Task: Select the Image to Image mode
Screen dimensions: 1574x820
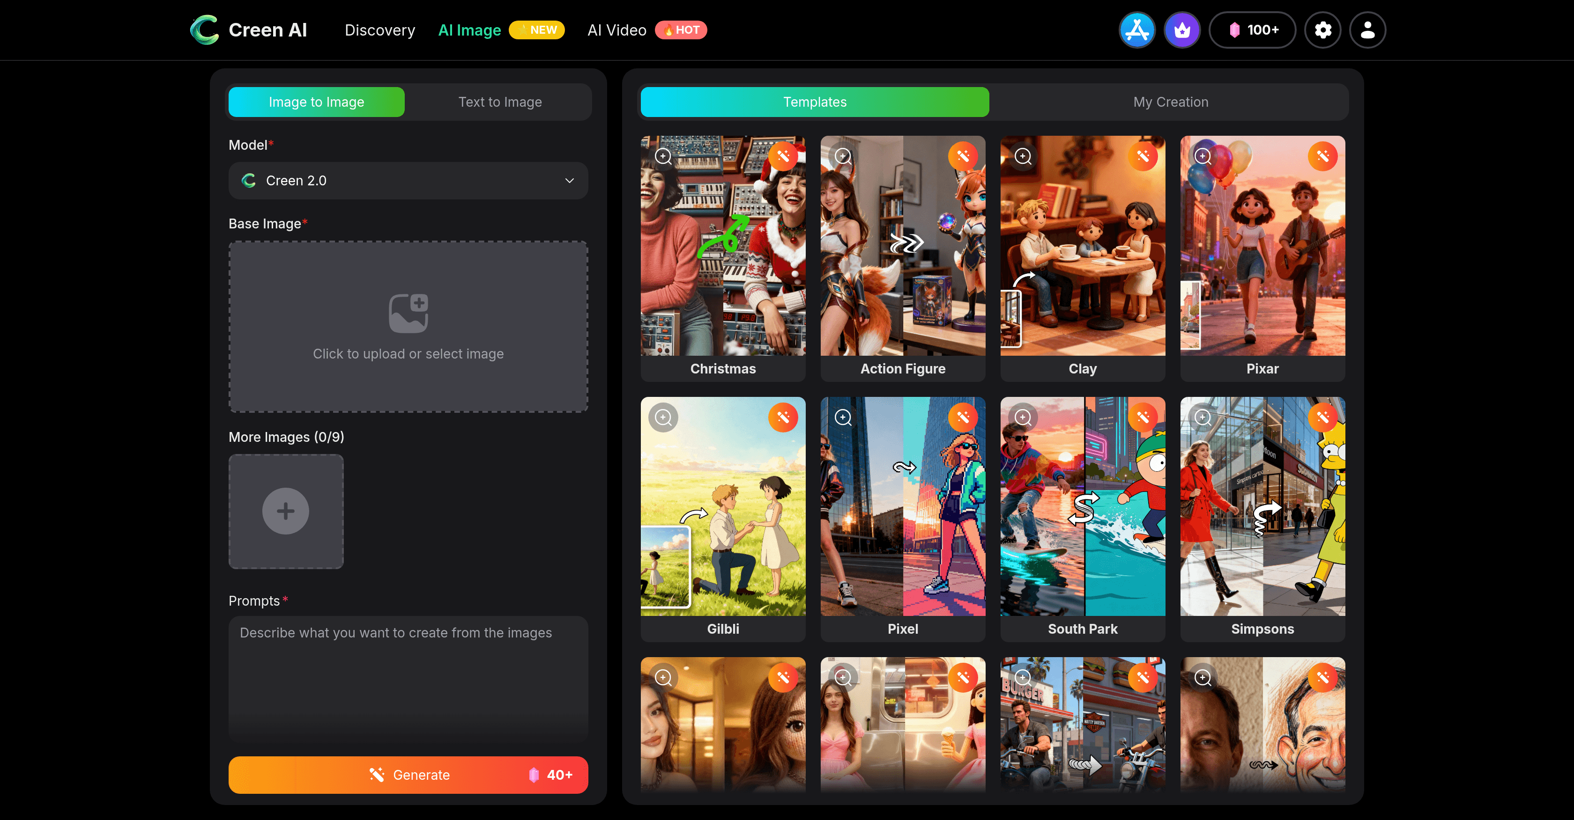Action: pyautogui.click(x=316, y=102)
